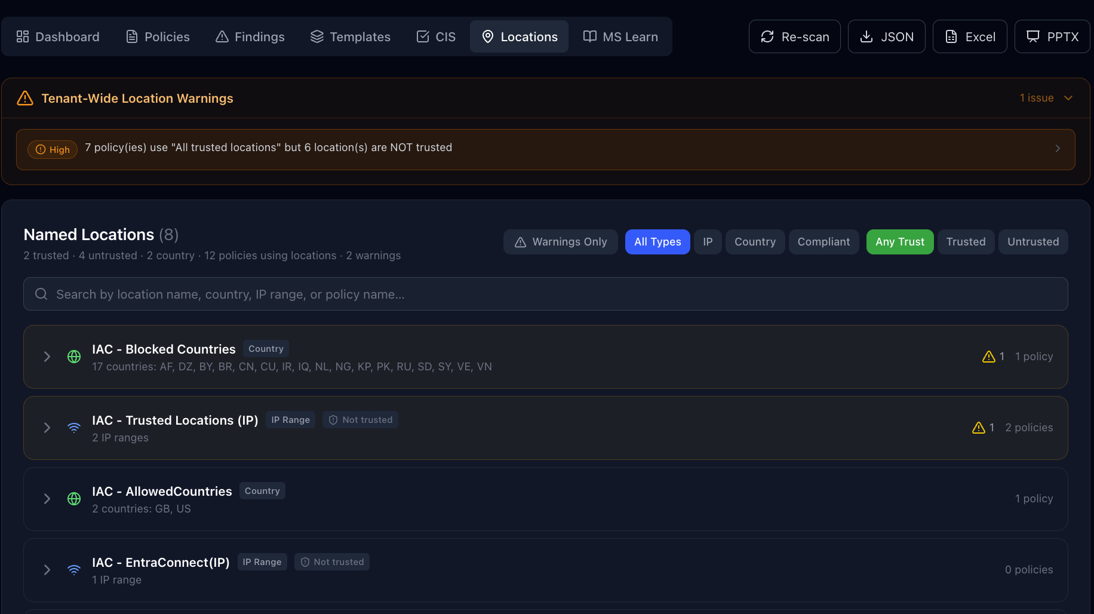Filter locations by IP type
Viewport: 1094px width, 614px height.
(x=708, y=242)
